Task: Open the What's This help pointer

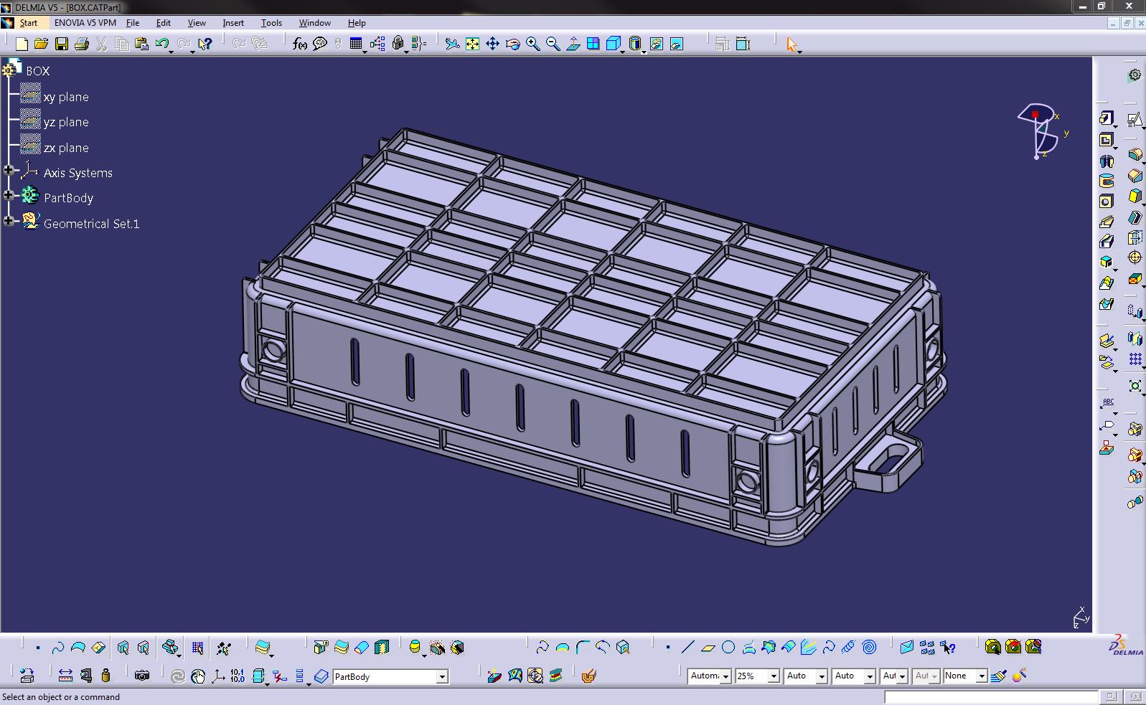Action: click(x=205, y=44)
